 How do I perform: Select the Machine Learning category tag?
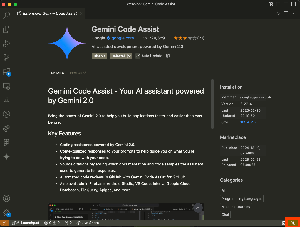(236, 207)
